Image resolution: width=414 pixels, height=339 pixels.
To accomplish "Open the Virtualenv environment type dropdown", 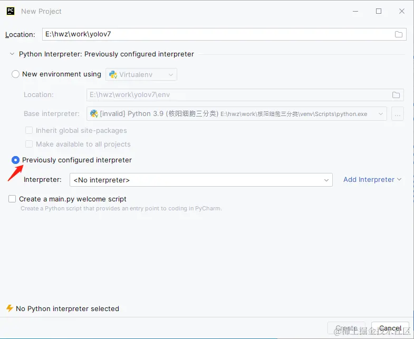I will [141, 74].
